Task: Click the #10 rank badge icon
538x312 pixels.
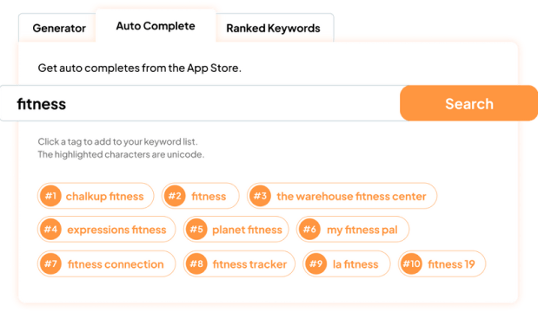Action: [411, 263]
